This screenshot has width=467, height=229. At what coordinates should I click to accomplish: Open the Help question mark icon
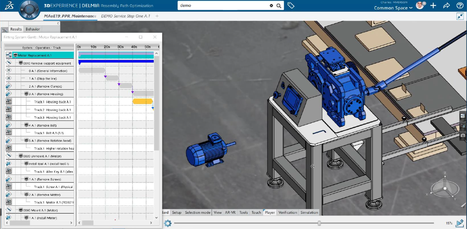tap(459, 5)
